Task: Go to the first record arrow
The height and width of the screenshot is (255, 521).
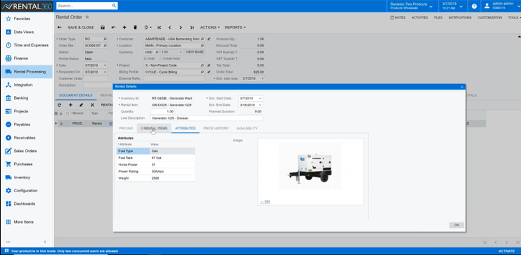Action: pyautogui.click(x=159, y=27)
